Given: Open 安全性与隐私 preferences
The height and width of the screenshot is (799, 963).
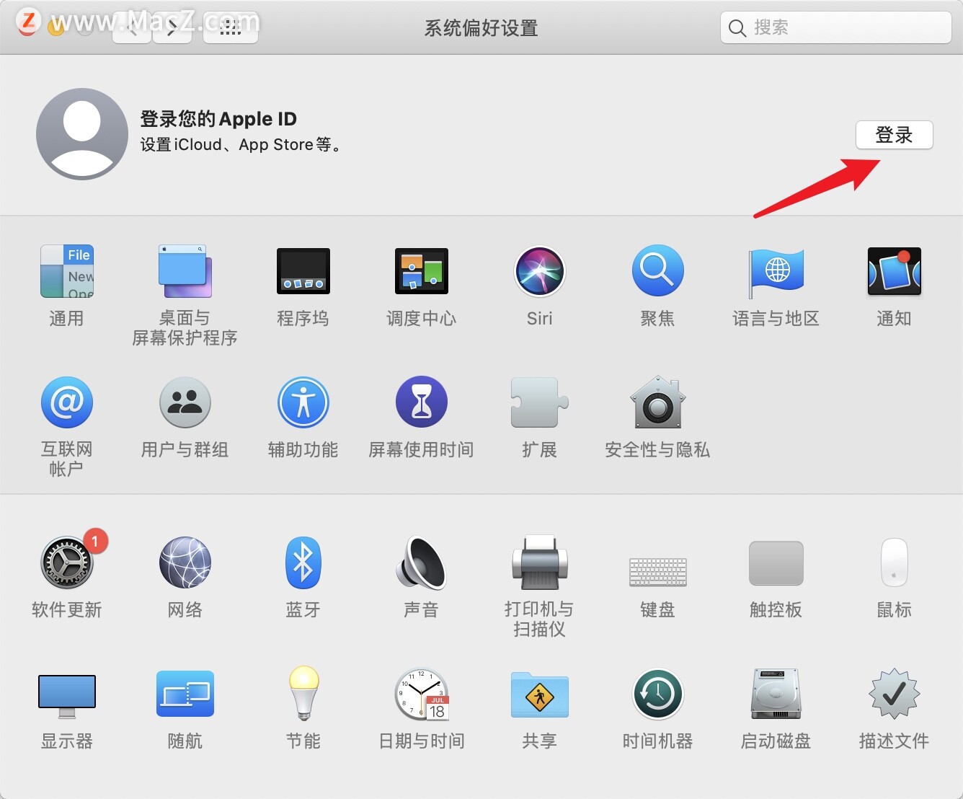Looking at the screenshot, I should [658, 402].
